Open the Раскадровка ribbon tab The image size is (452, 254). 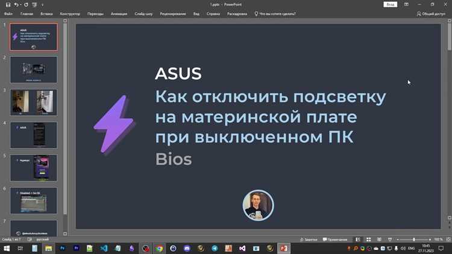pos(237,13)
